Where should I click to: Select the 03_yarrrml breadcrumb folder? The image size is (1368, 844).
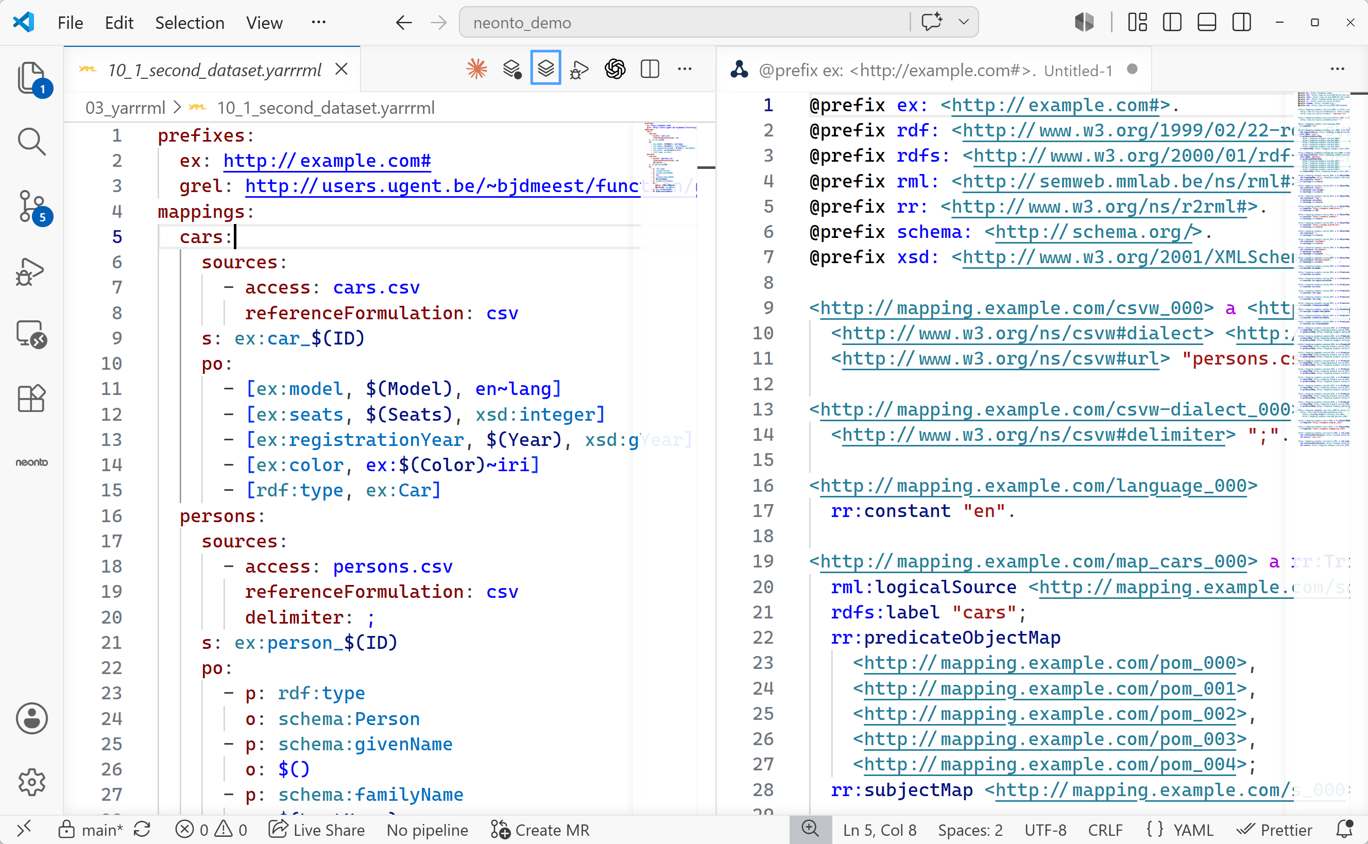click(x=125, y=108)
